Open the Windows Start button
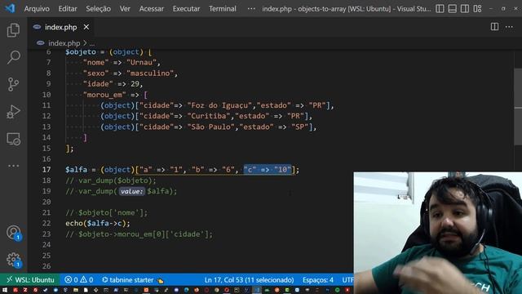Viewport: 522px width, 294px height. [x=5, y=290]
